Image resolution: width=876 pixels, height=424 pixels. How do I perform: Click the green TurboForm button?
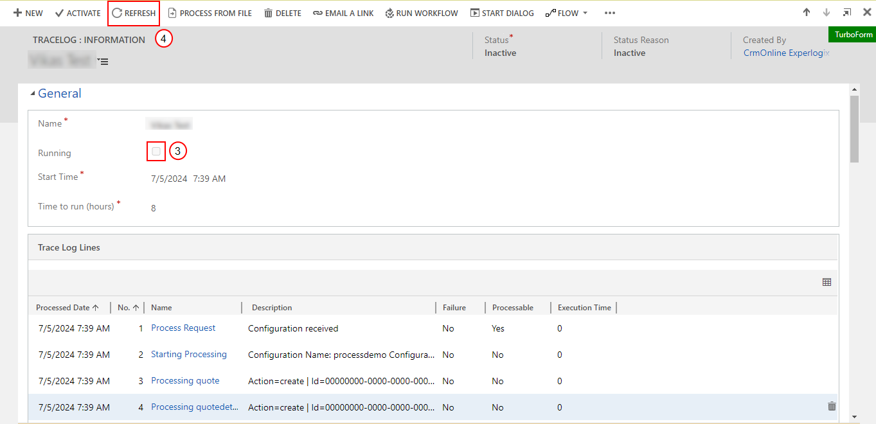pos(853,35)
